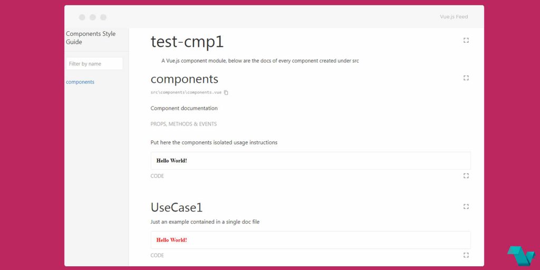Click the black Hello World preview box
This screenshot has width=540, height=270.
[311, 160]
